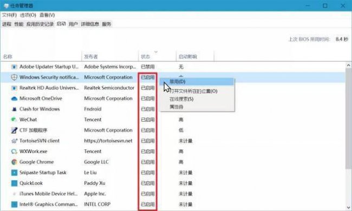Click publisher INTEL CORP
This screenshot has height=211, width=352.
[97, 205]
